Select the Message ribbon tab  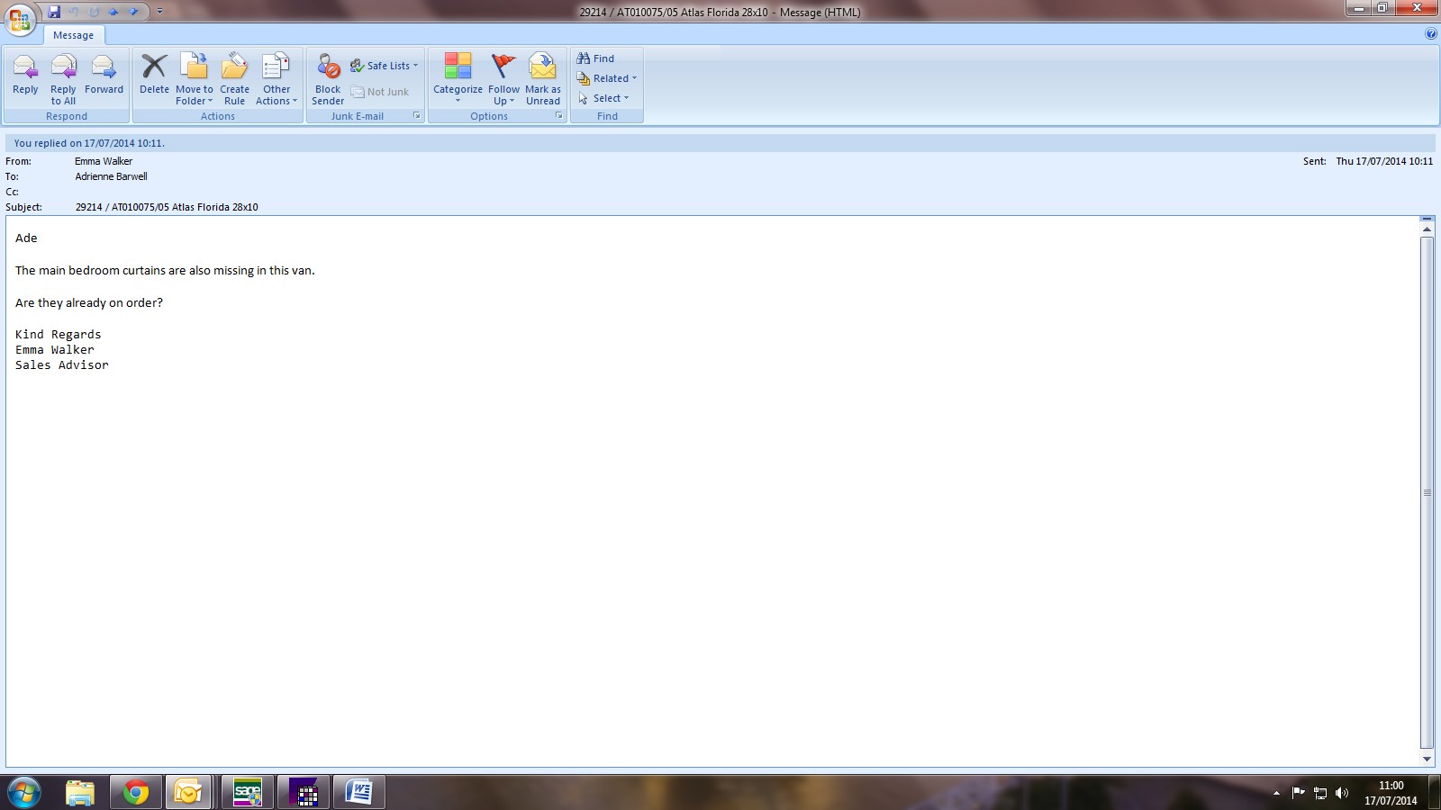[x=73, y=35]
